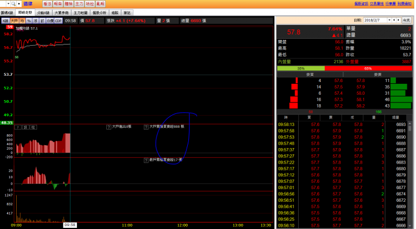416x229 pixels.
Task: Open the 個股分析 tab
Action: point(99,13)
